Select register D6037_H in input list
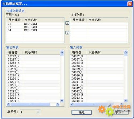 97,56
